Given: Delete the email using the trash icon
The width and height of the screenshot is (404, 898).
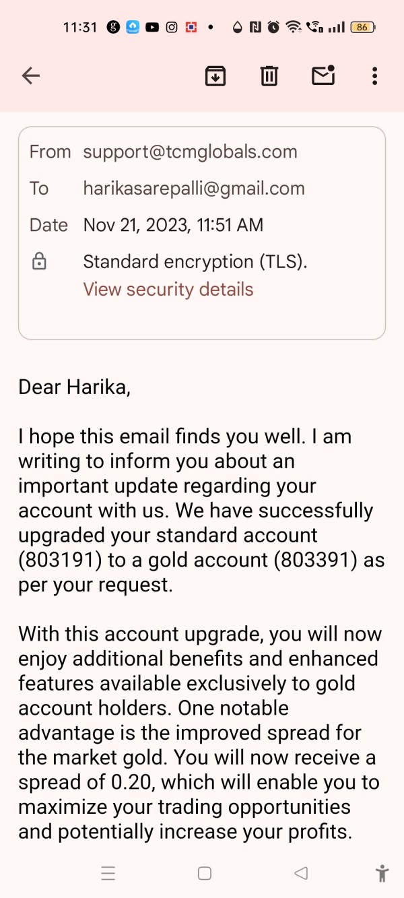Looking at the screenshot, I should pyautogui.click(x=269, y=76).
